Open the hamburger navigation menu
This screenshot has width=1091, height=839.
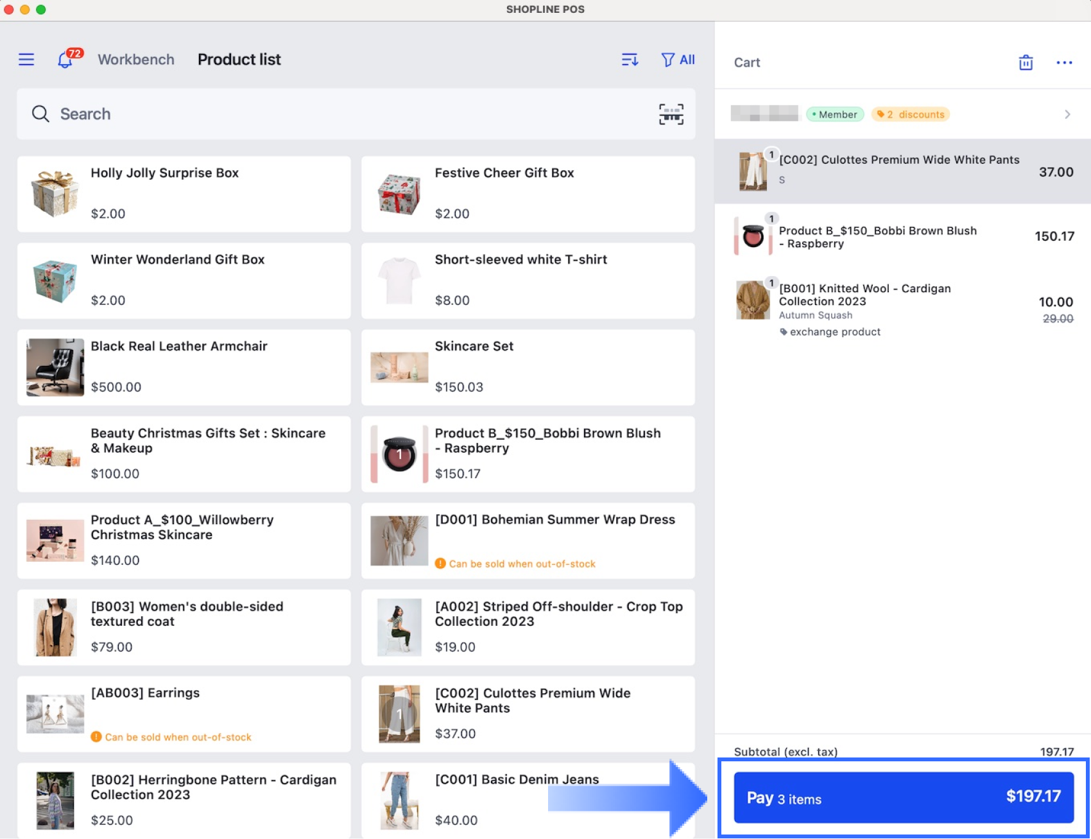click(x=26, y=60)
